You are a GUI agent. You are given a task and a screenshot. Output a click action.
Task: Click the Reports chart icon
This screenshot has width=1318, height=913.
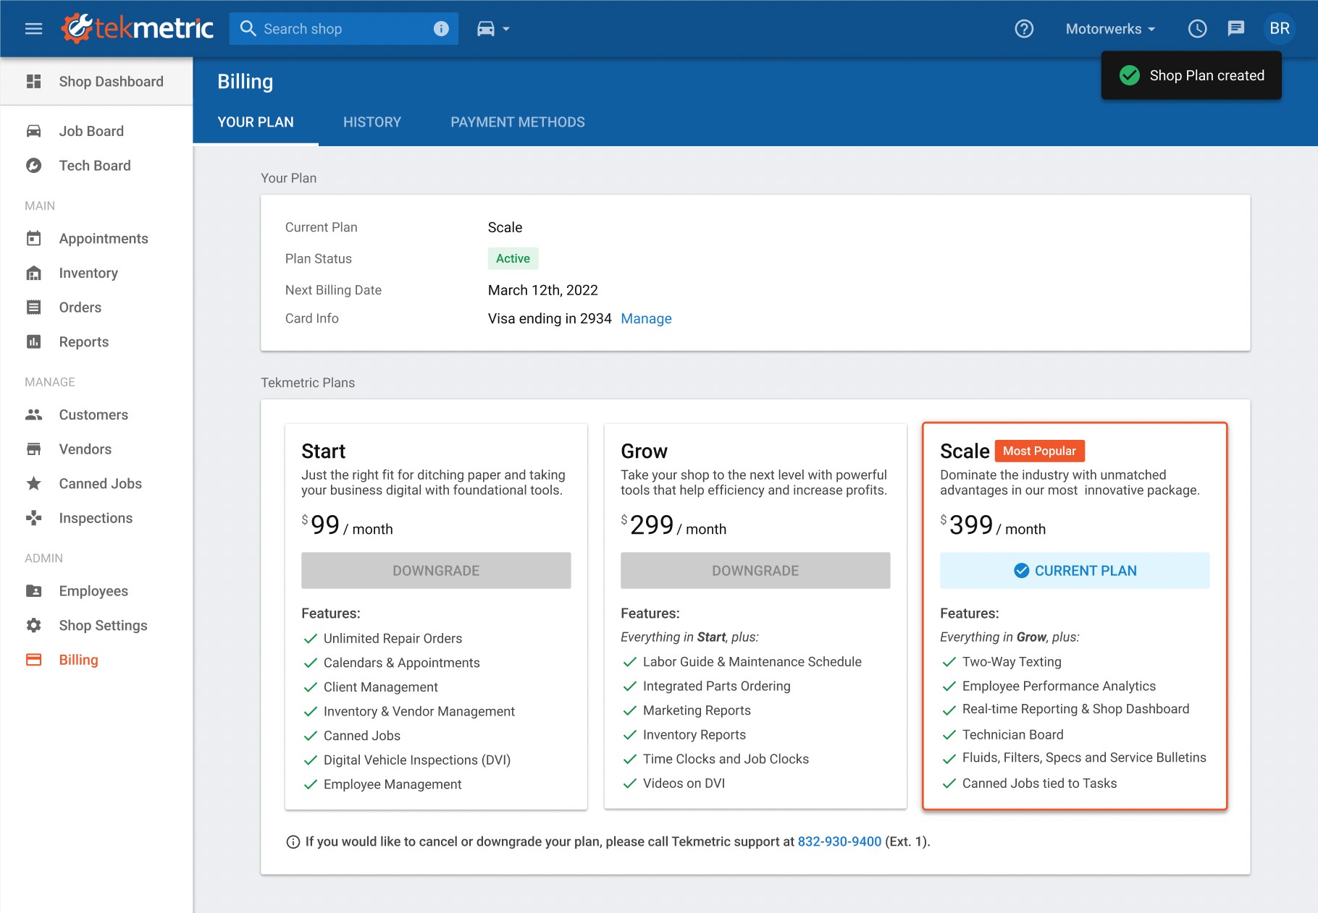point(33,341)
